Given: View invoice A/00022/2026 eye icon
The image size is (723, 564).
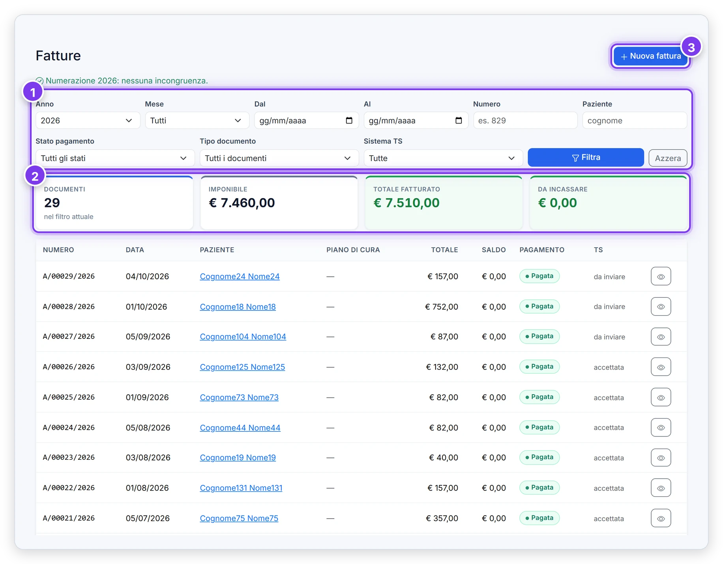Looking at the screenshot, I should pyautogui.click(x=661, y=488).
